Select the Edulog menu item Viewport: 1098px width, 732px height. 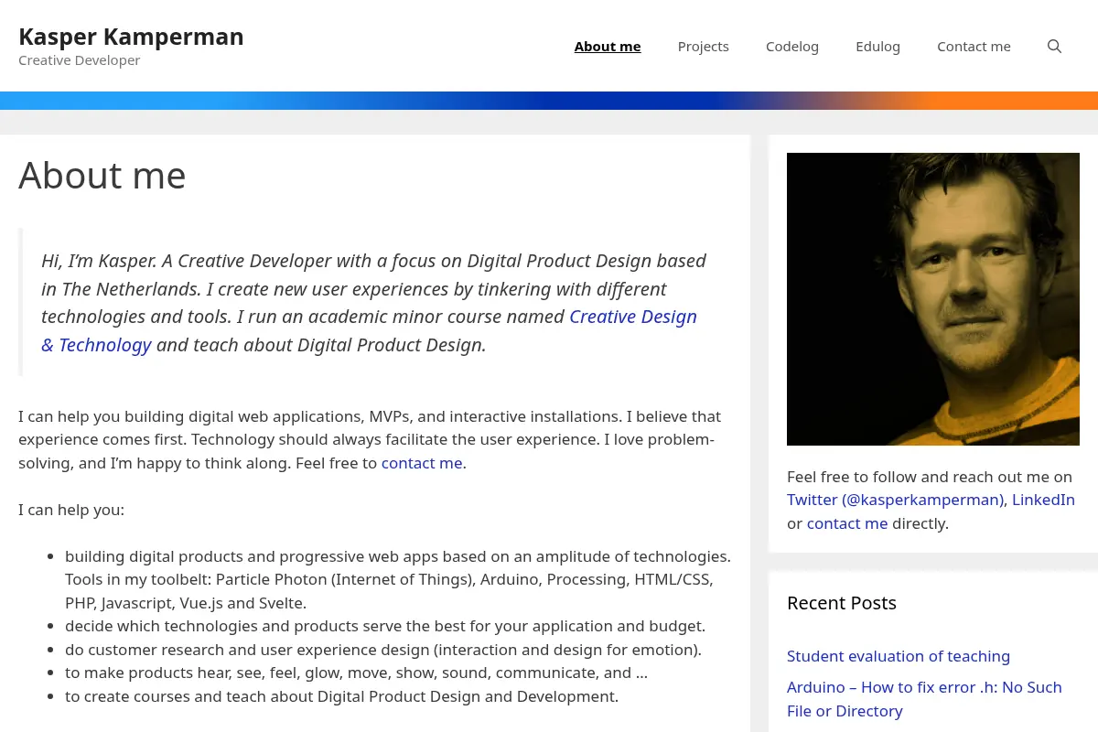878,47
